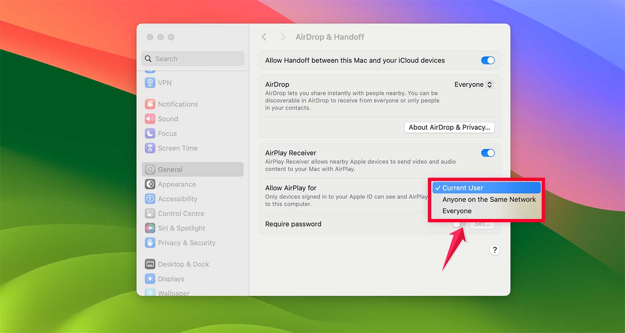Screen dimensions: 625x333
Task: Open the help question mark button
Action: click(495, 250)
